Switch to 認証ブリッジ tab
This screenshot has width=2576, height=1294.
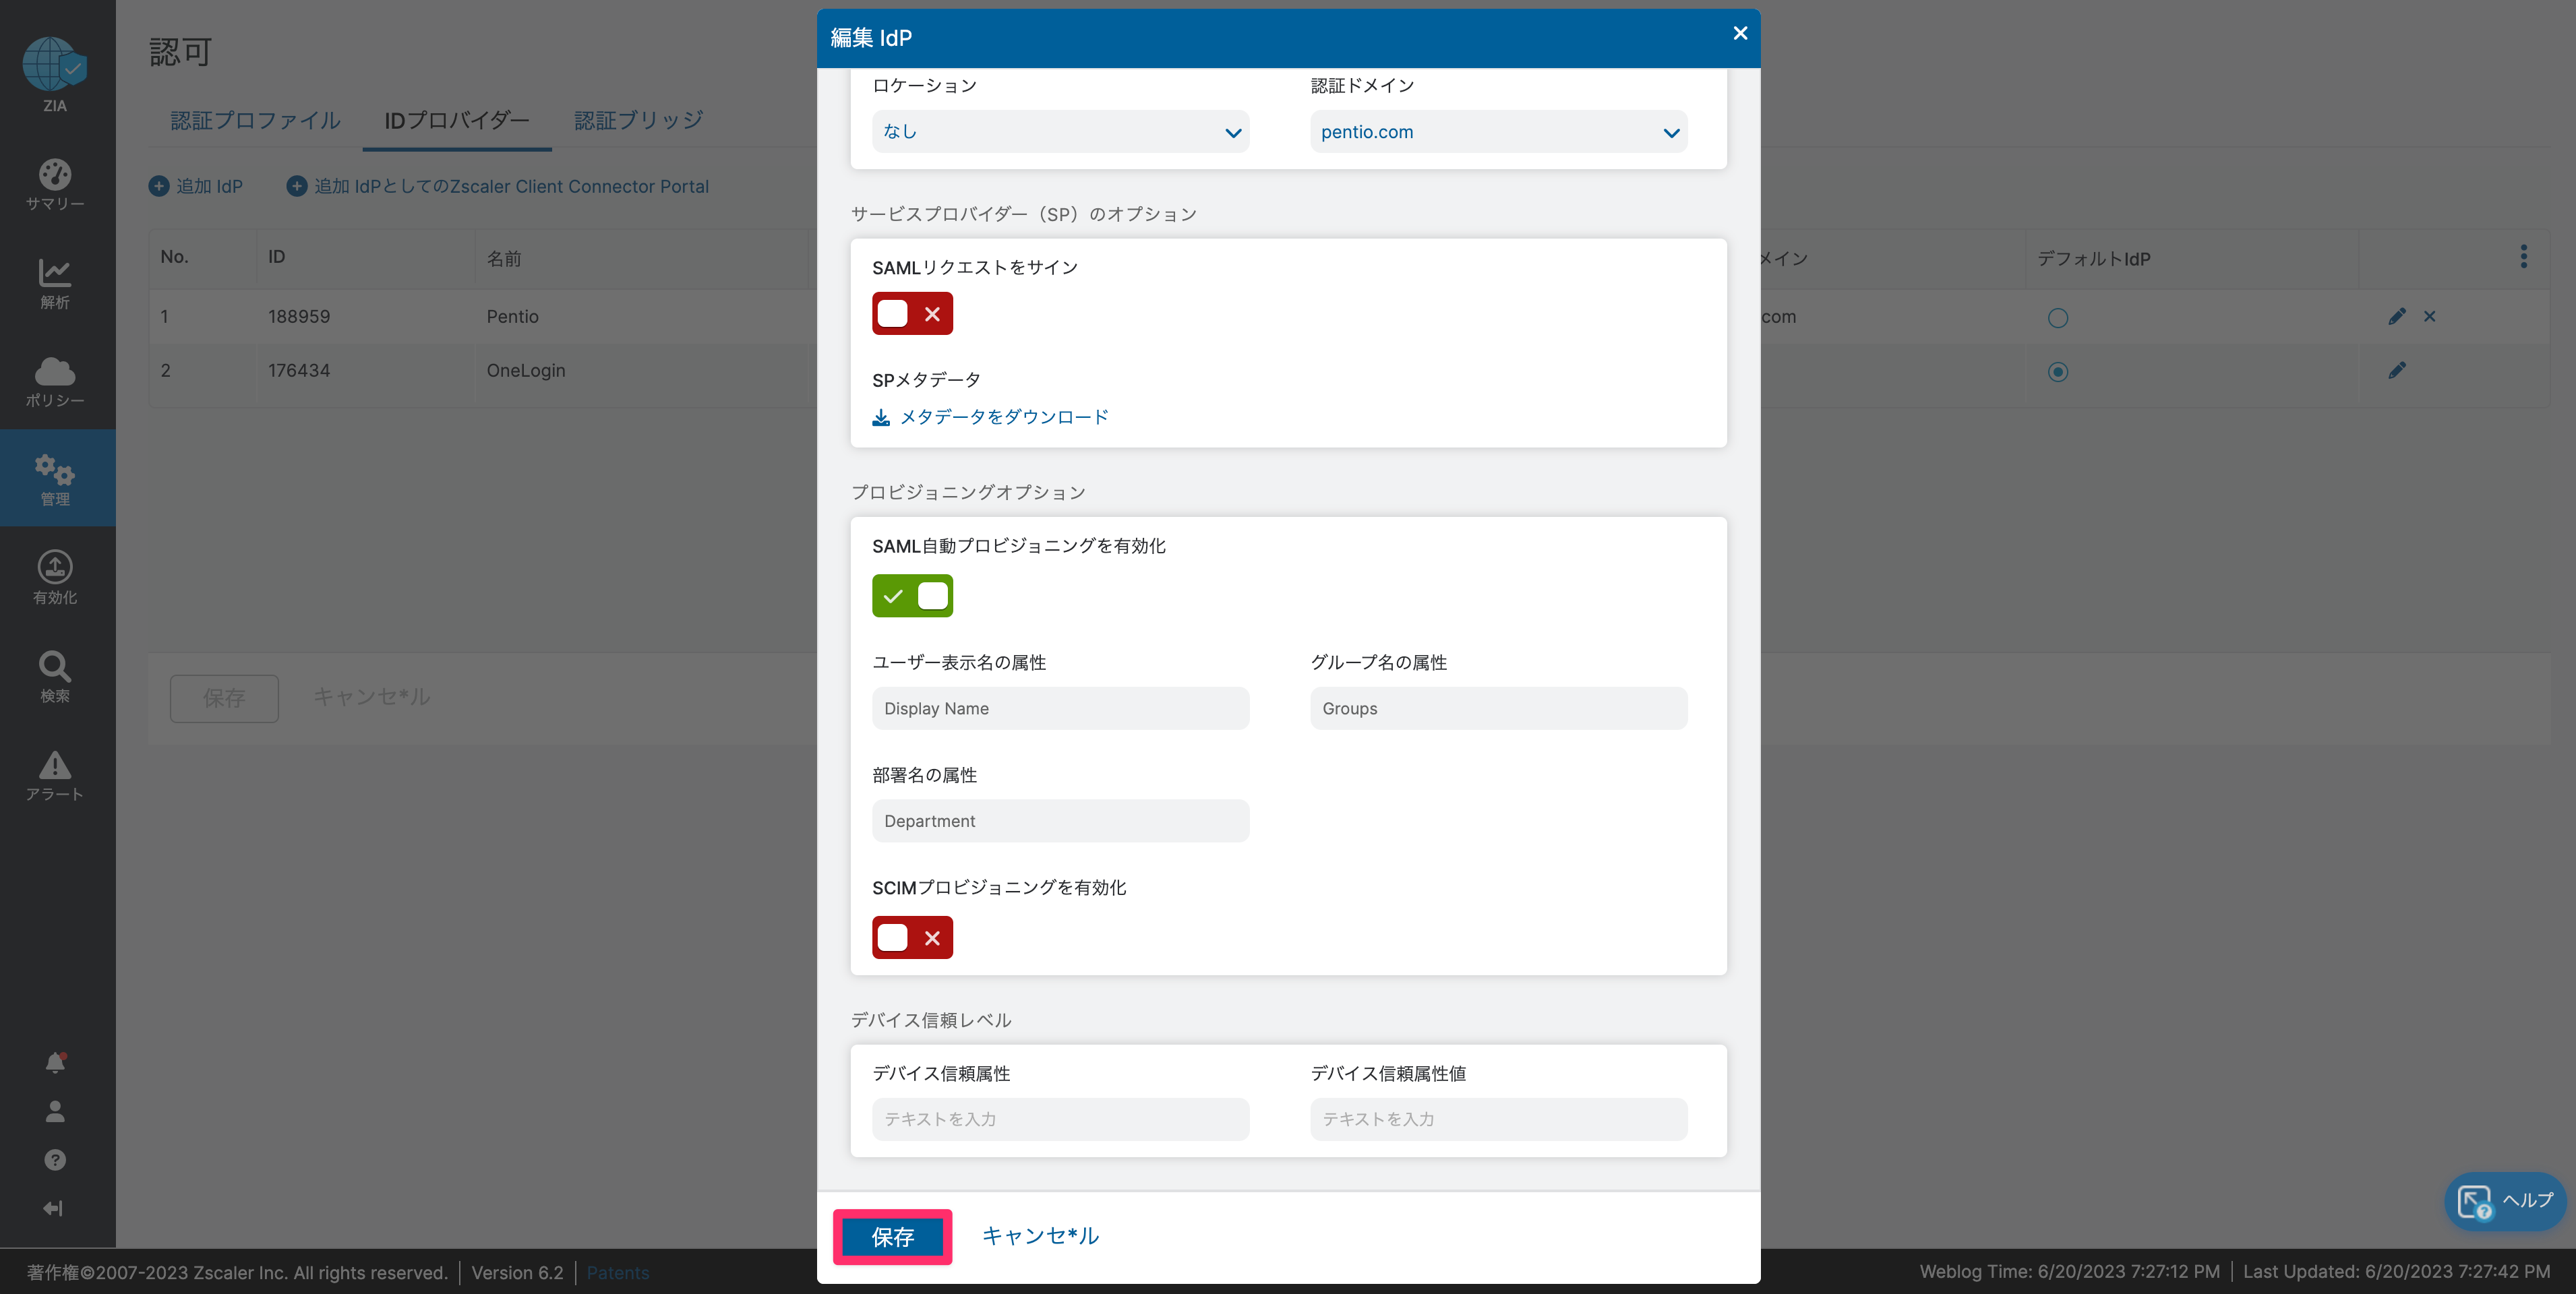tap(638, 120)
